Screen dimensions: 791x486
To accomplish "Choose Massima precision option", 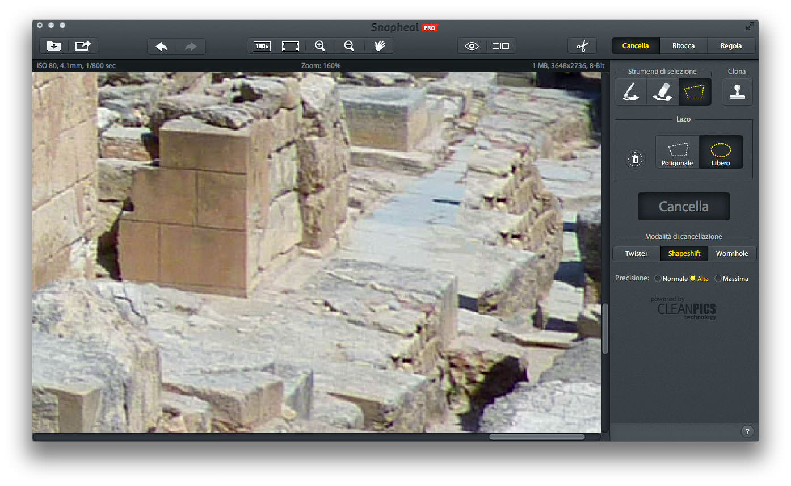I will click(x=718, y=279).
